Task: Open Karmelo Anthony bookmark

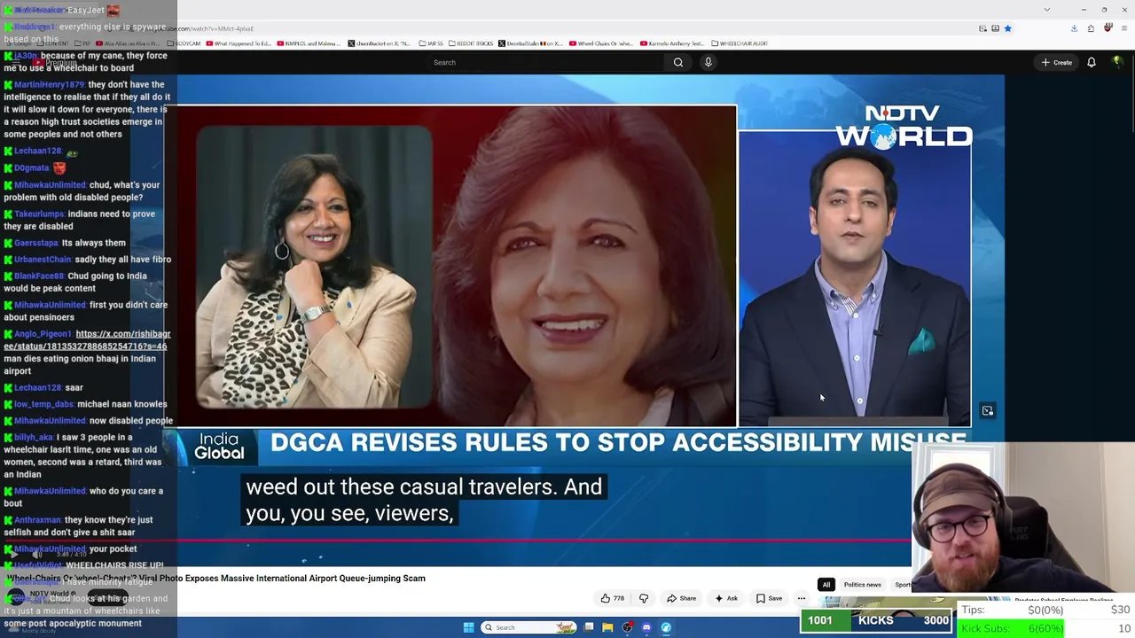Action: click(x=671, y=43)
